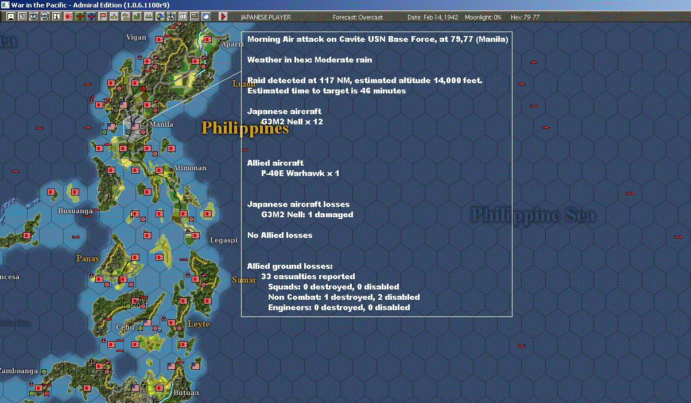691x403 pixels.
Task: Click the second ship list toolbar icon
Action: (x=45, y=17)
